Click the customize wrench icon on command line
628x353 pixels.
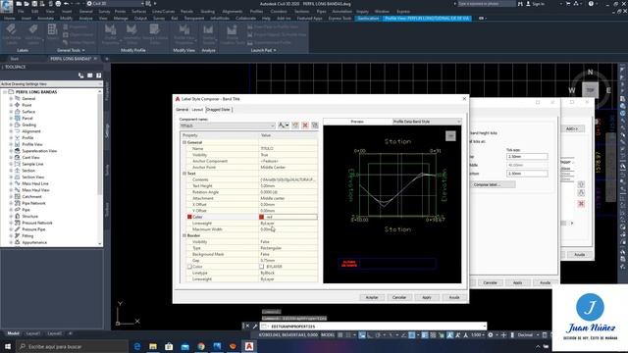(255, 327)
